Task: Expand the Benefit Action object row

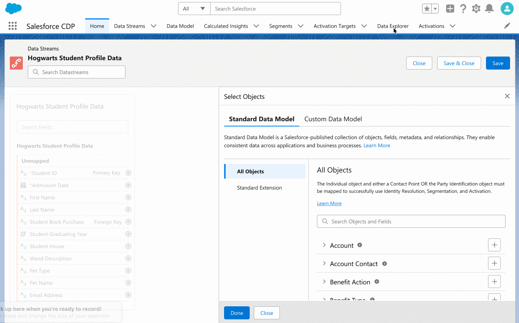Action: point(324,282)
